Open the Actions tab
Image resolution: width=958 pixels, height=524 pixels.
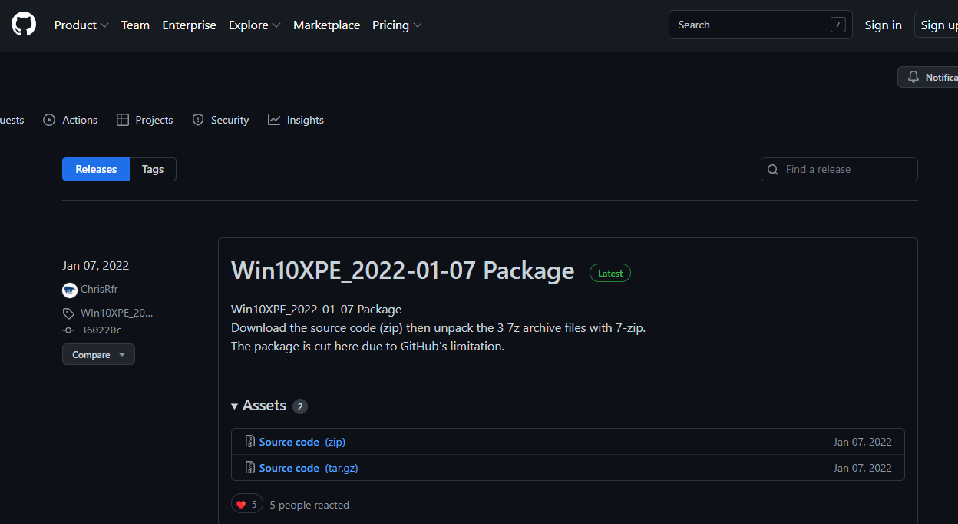click(71, 120)
